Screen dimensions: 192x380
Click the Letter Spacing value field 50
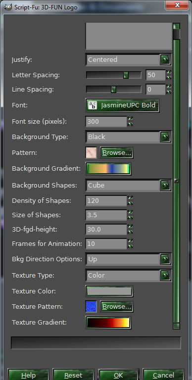coord(156,75)
